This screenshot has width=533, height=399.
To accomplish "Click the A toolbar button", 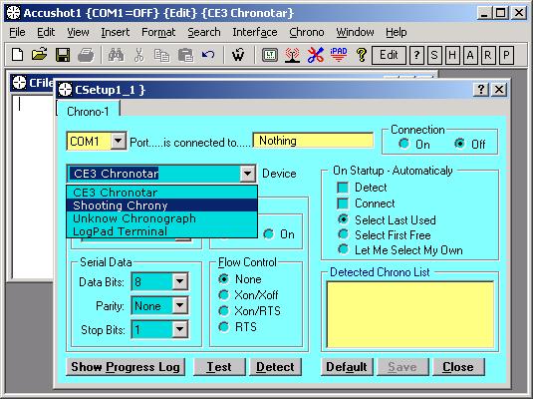I will pyautogui.click(x=470, y=55).
